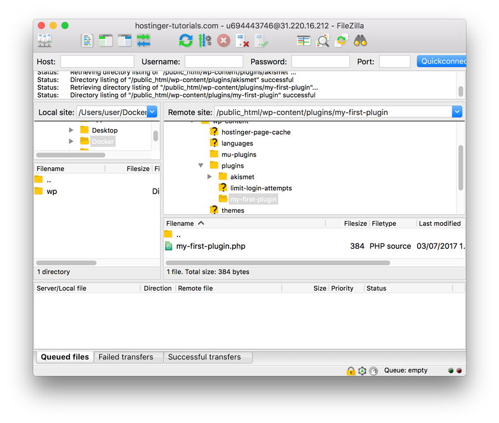Viewport: 499px width, 423px height.
Task: Open the Remote site path dropdown
Action: (x=457, y=112)
